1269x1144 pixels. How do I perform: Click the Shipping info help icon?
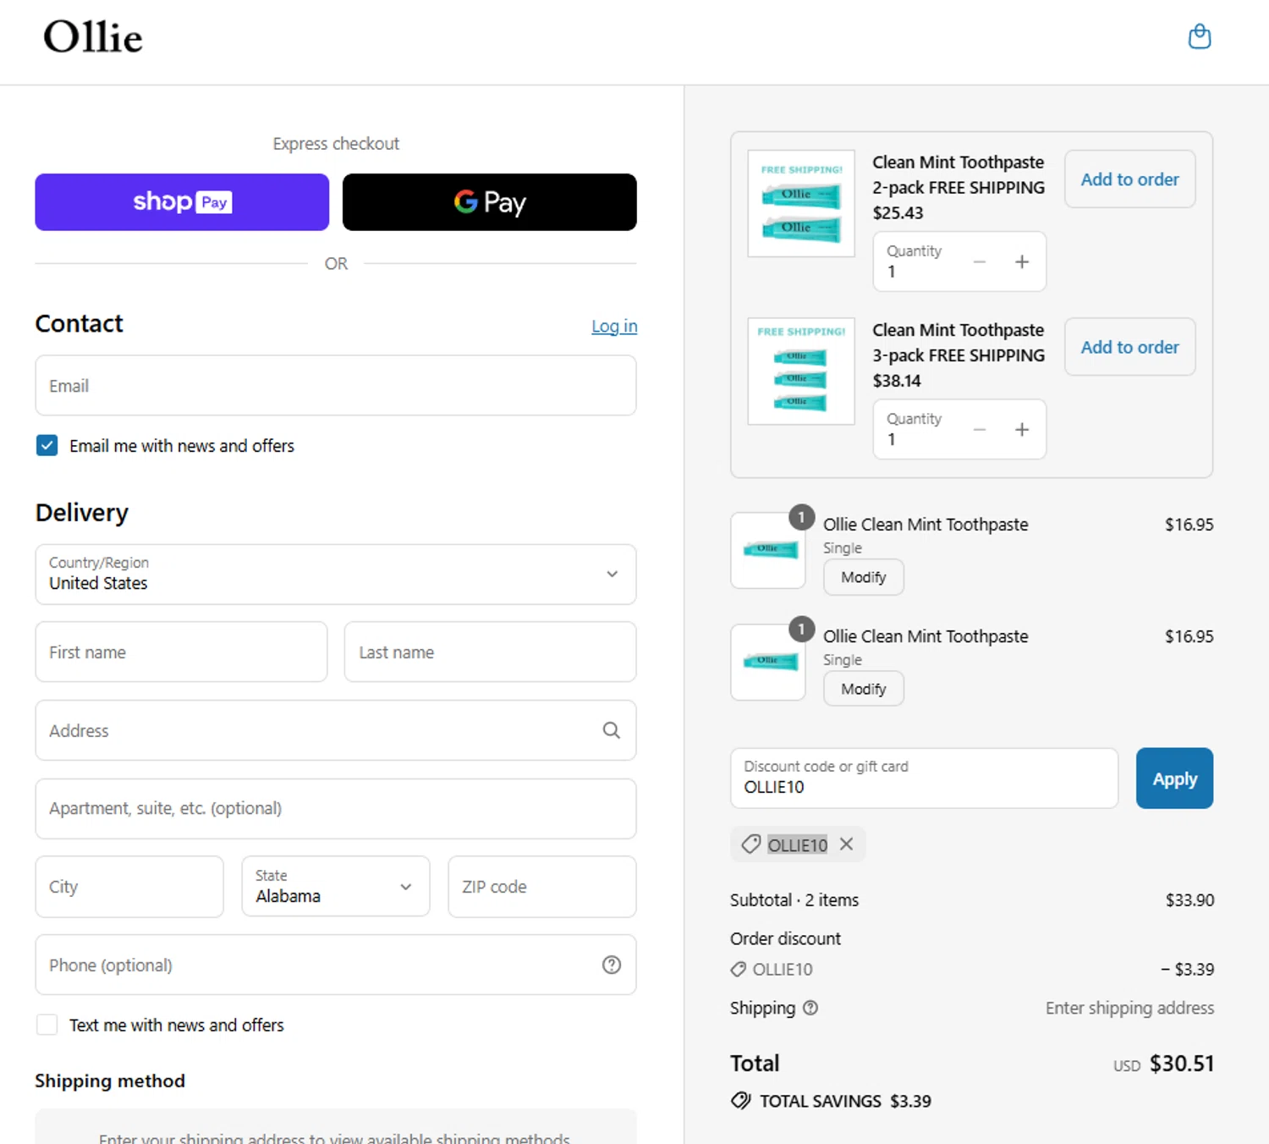pyautogui.click(x=810, y=1008)
